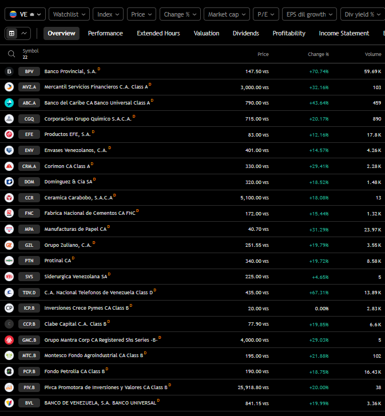Switch to the Income Statement tab
385x416 pixels.
[x=344, y=33]
